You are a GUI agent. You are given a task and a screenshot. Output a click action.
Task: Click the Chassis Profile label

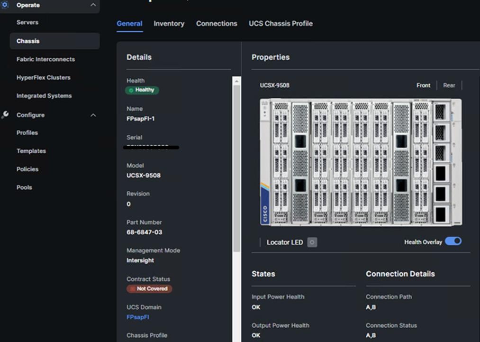point(147,335)
